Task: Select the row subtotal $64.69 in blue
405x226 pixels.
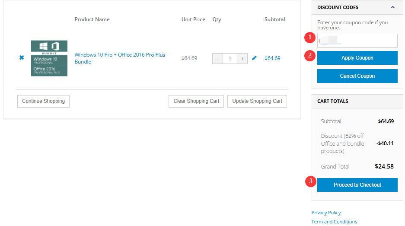Action: click(272, 58)
